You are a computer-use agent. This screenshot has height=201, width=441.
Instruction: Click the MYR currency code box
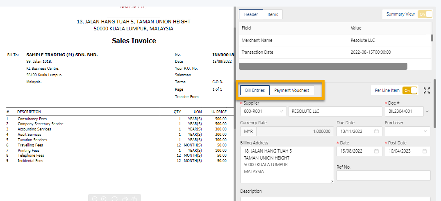(248, 131)
